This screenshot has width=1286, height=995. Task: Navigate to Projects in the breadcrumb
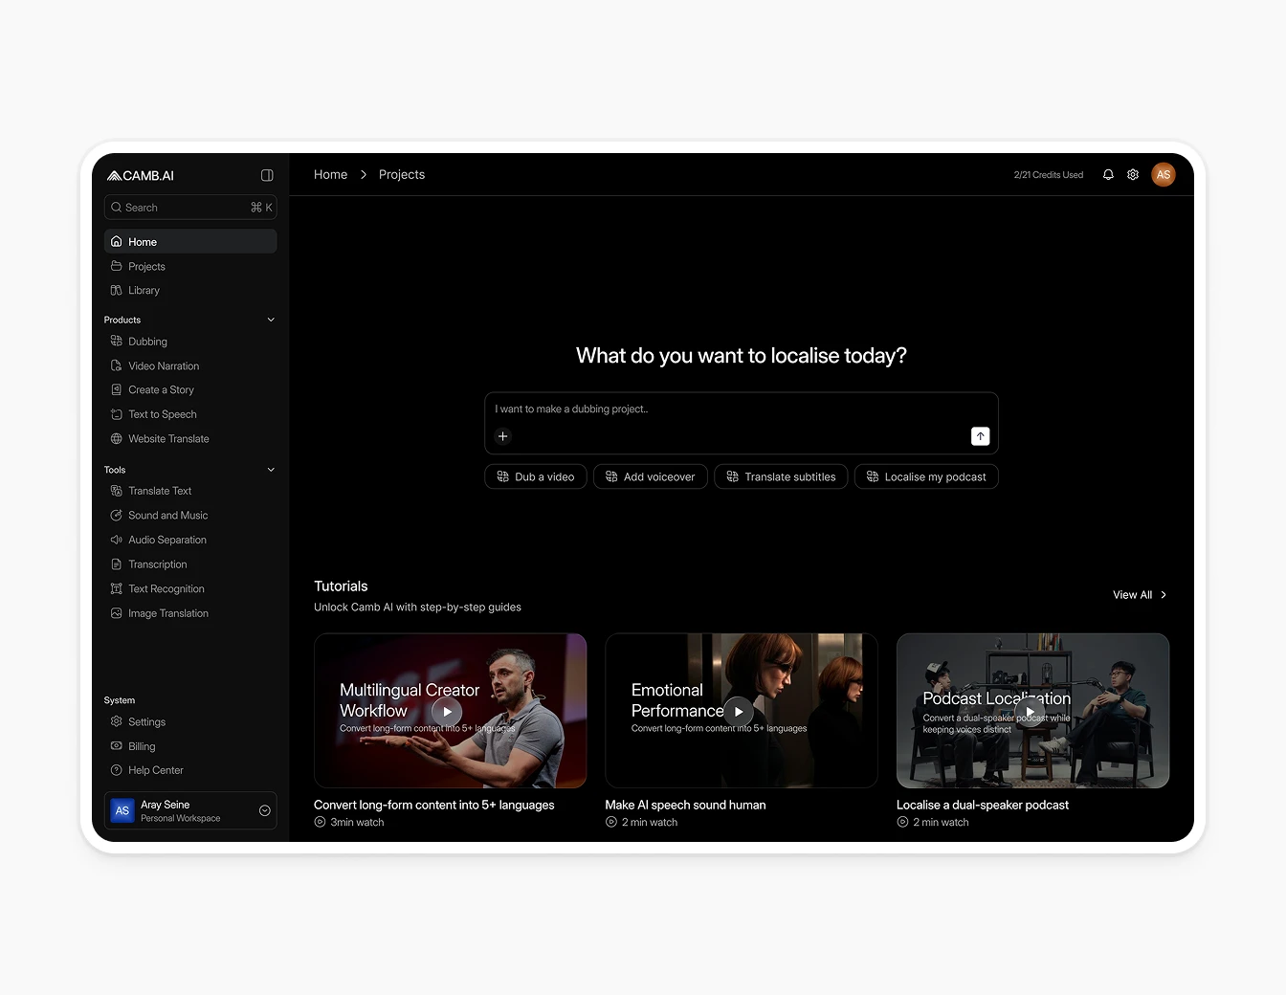(401, 174)
